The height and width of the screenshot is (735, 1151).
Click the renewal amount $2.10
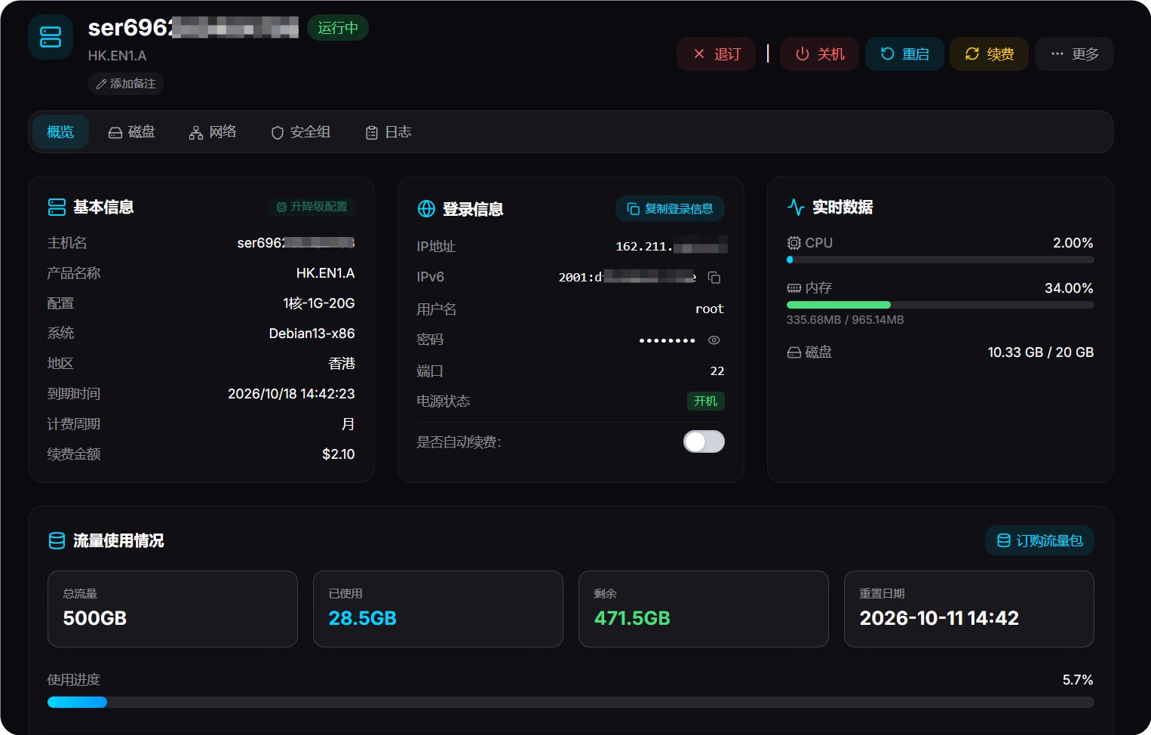(x=338, y=454)
